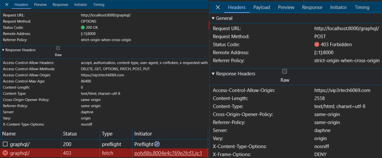Screen dimensions: 382x158
Task: Collapse Response Headers in the left panel
Action: 3,50
